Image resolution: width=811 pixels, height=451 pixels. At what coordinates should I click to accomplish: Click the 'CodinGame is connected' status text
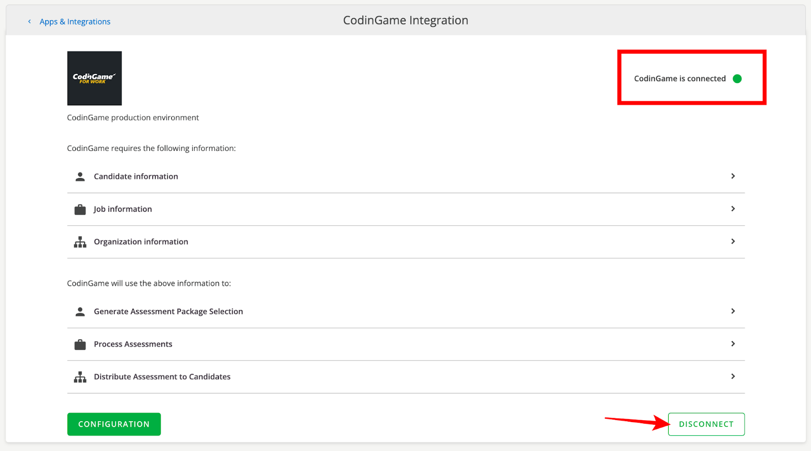[x=680, y=78]
